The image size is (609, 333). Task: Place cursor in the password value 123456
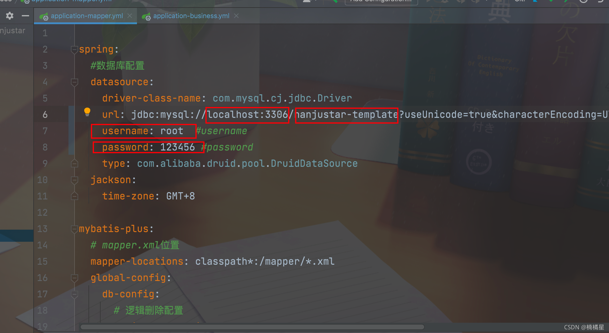[x=177, y=147]
